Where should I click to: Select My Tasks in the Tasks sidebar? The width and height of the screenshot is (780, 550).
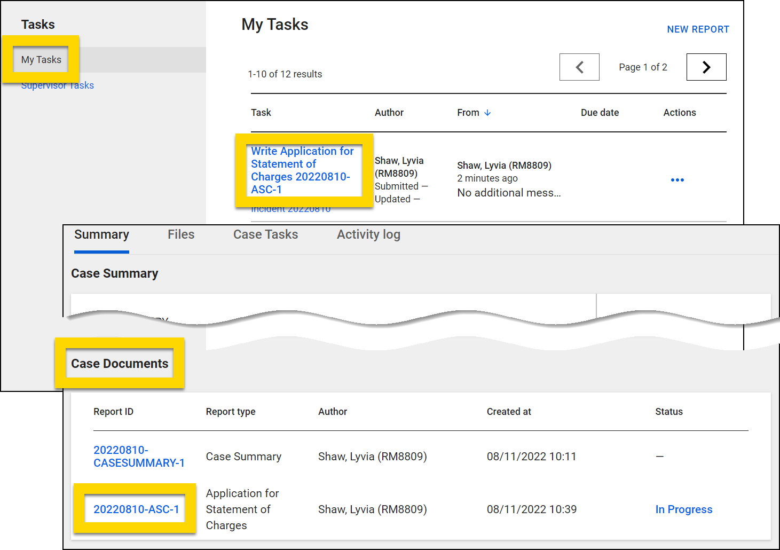click(x=41, y=59)
